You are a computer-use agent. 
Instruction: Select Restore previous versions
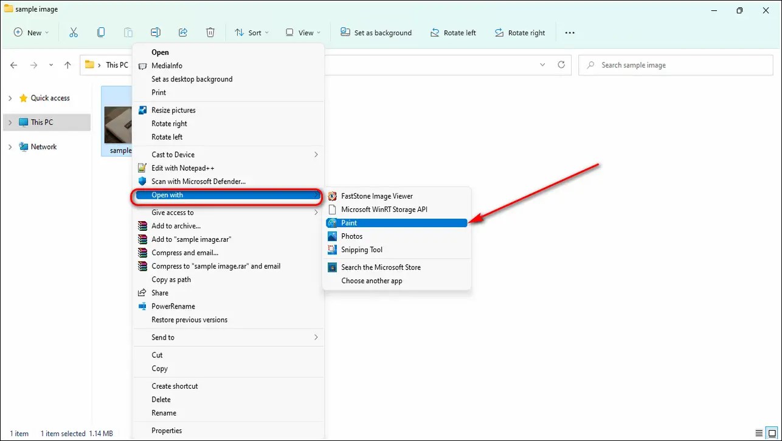point(227,320)
